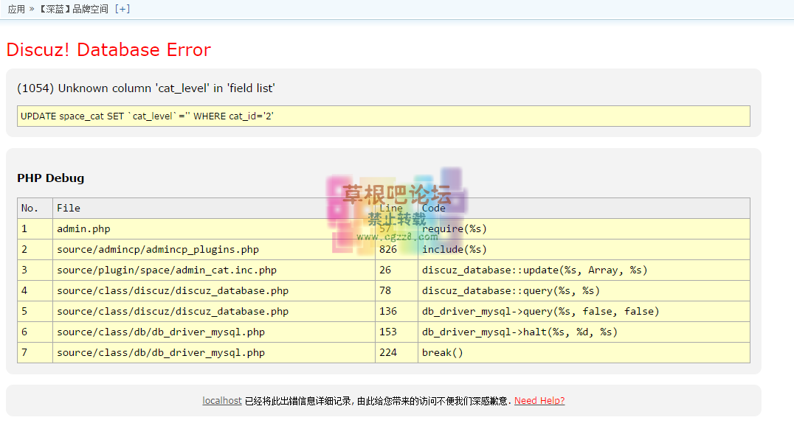Click the [+] link in breadcrumb
Image resolution: width=794 pixels, height=423 pixels.
tap(122, 9)
